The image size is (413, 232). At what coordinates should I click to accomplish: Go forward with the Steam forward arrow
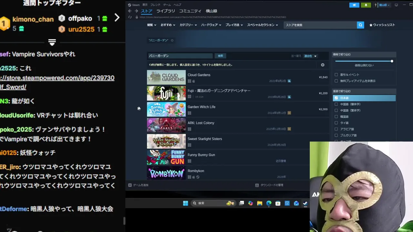coord(136,11)
